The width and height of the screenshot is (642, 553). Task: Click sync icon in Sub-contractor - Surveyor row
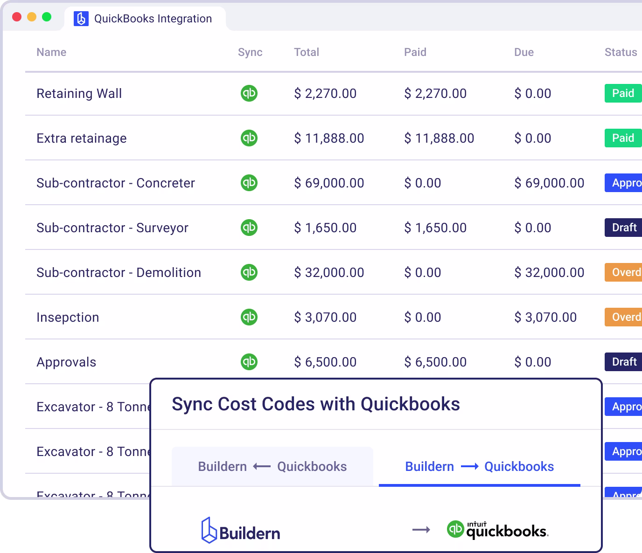tap(249, 228)
